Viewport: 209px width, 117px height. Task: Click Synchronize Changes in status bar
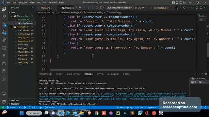click(x=20, y=108)
